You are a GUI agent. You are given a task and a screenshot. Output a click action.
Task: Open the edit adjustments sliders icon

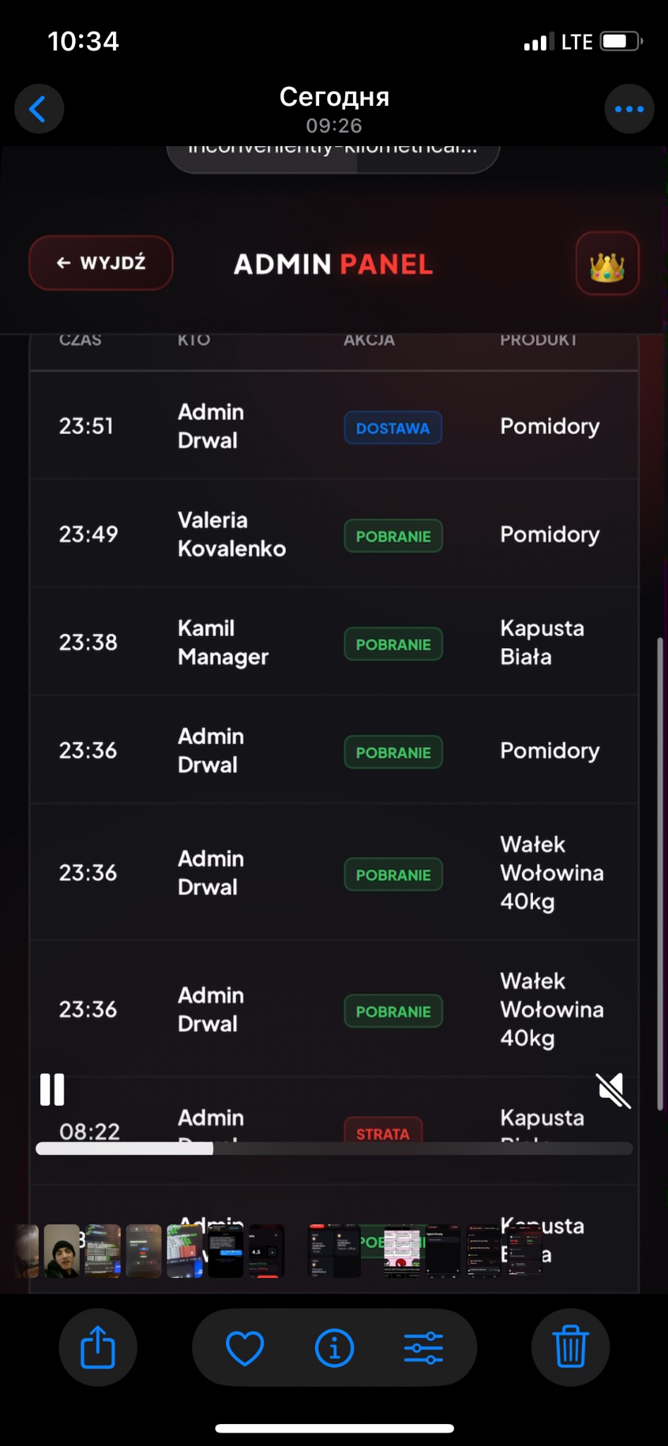[x=424, y=1347]
